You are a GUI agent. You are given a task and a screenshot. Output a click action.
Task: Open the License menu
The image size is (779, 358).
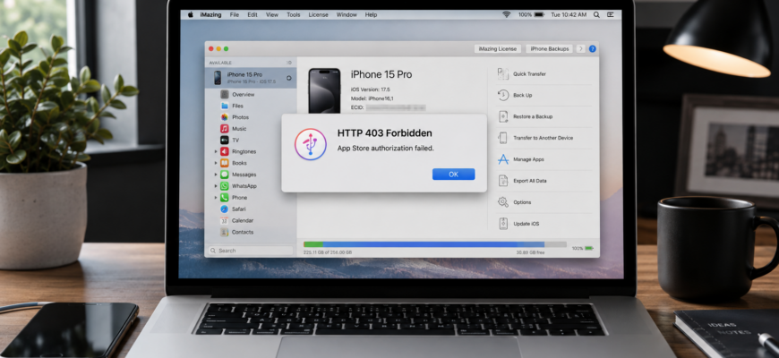click(318, 15)
